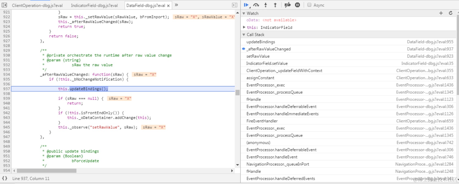
Task: Select FireEventHandler stack frame
Action: click(x=348, y=121)
